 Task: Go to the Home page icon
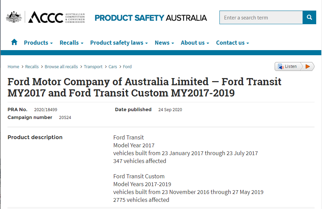(x=14, y=42)
